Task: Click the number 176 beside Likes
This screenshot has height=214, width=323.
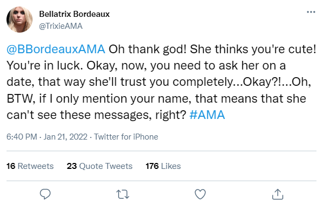Action: 152,166
